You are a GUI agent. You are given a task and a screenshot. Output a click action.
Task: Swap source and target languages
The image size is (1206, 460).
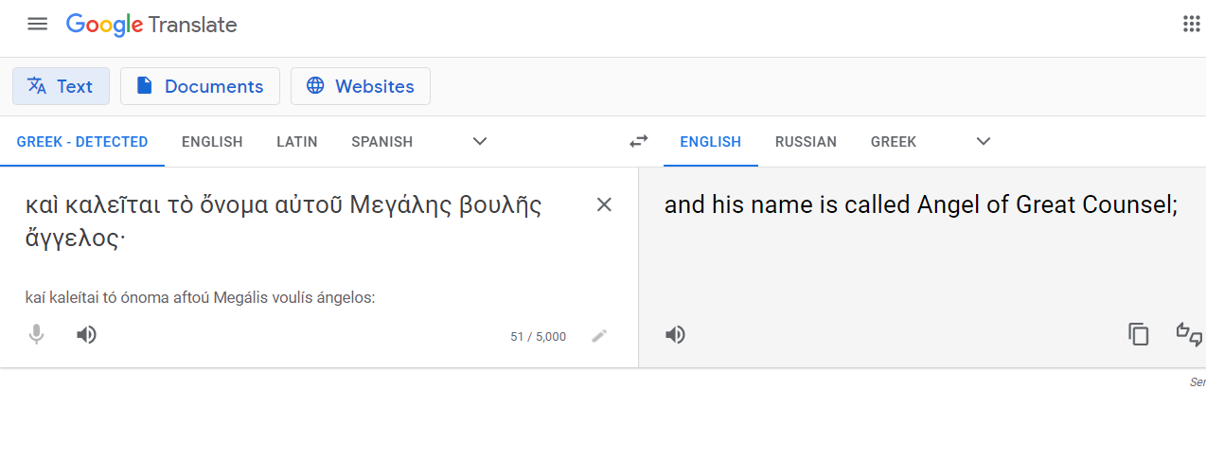(639, 142)
